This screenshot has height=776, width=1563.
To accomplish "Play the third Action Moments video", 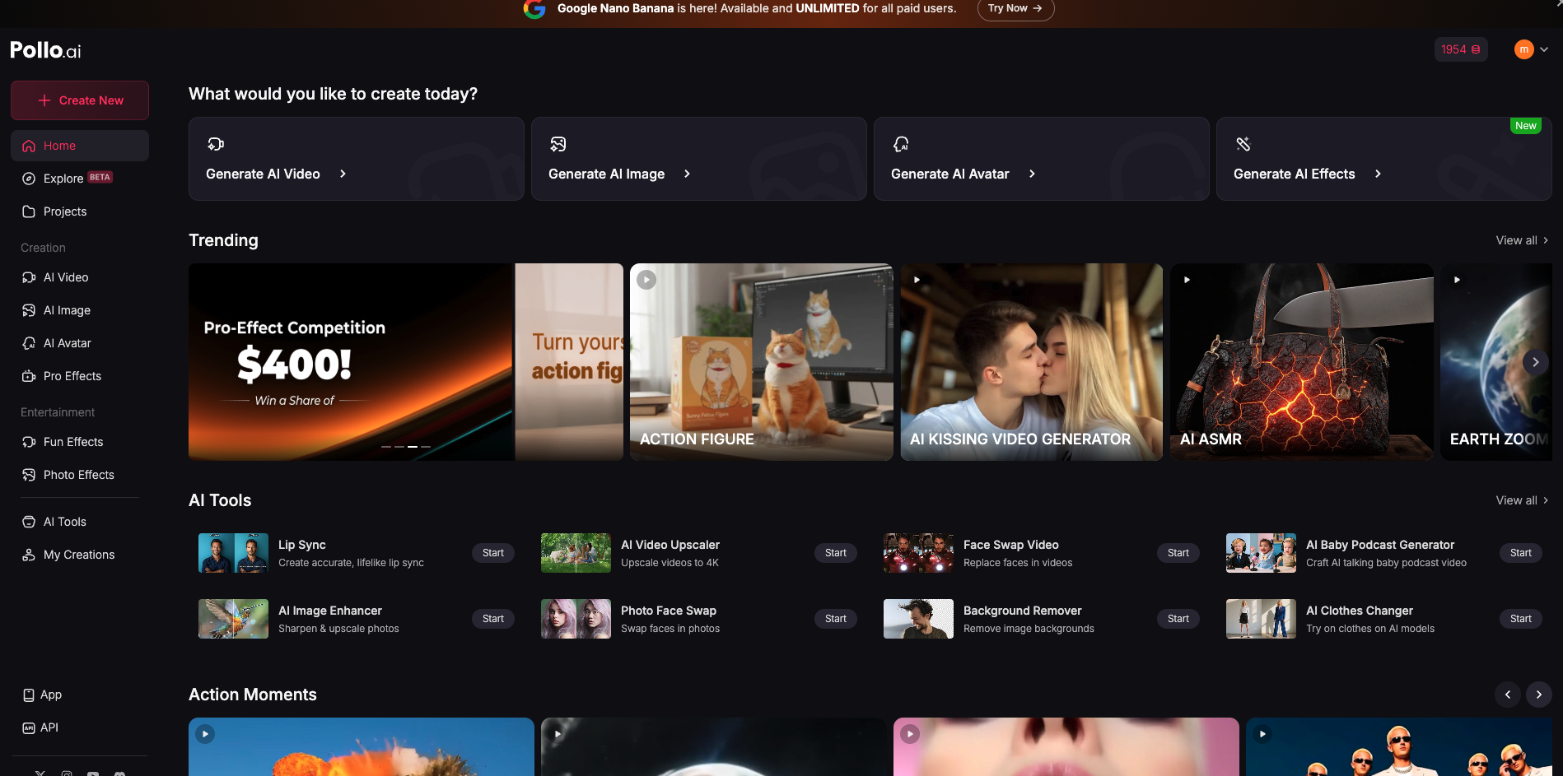I will coord(910,734).
